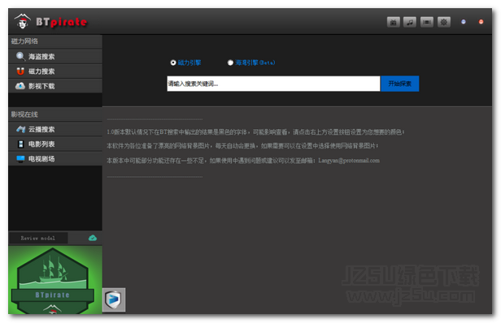Click the cloud icon beside 影视下载
This screenshot has width=501, height=323.
click(x=20, y=86)
